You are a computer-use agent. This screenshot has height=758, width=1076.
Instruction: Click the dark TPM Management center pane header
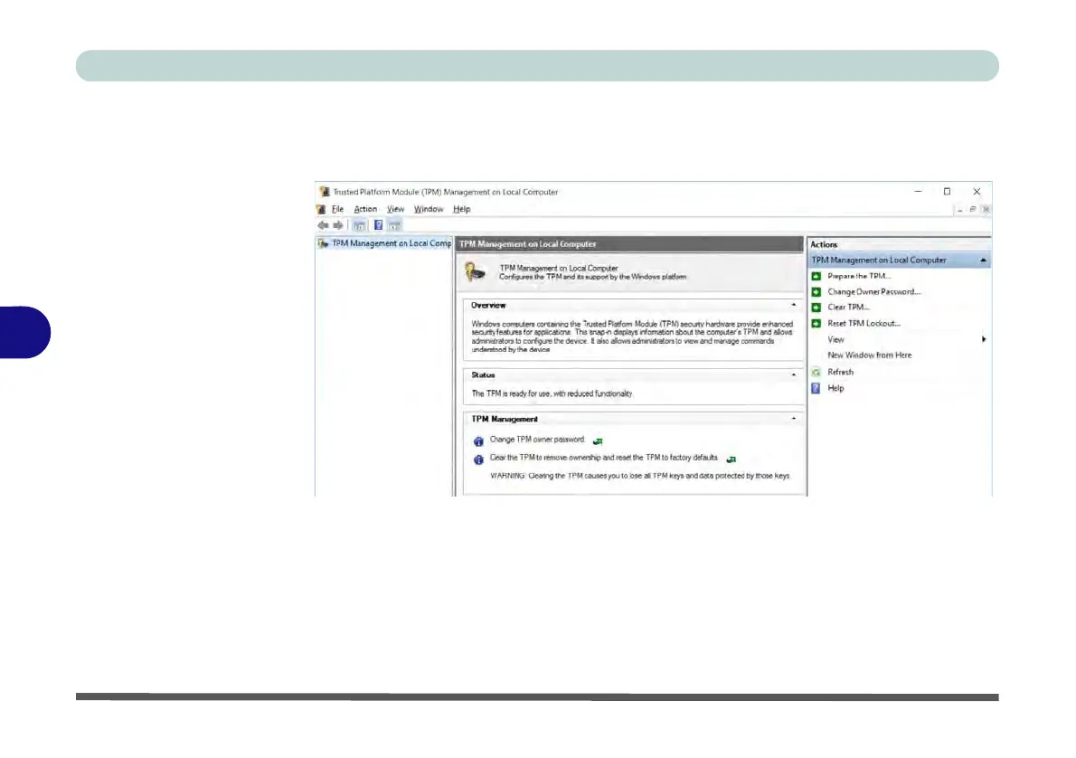click(x=629, y=244)
